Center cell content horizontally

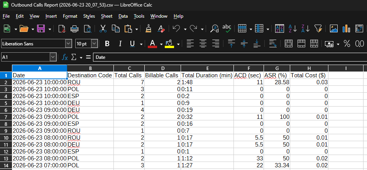tap(203, 43)
